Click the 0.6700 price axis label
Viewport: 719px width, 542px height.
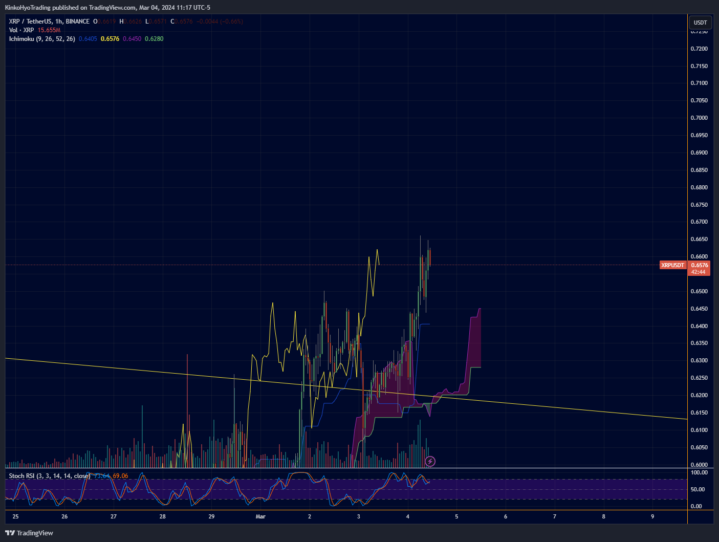click(x=699, y=222)
